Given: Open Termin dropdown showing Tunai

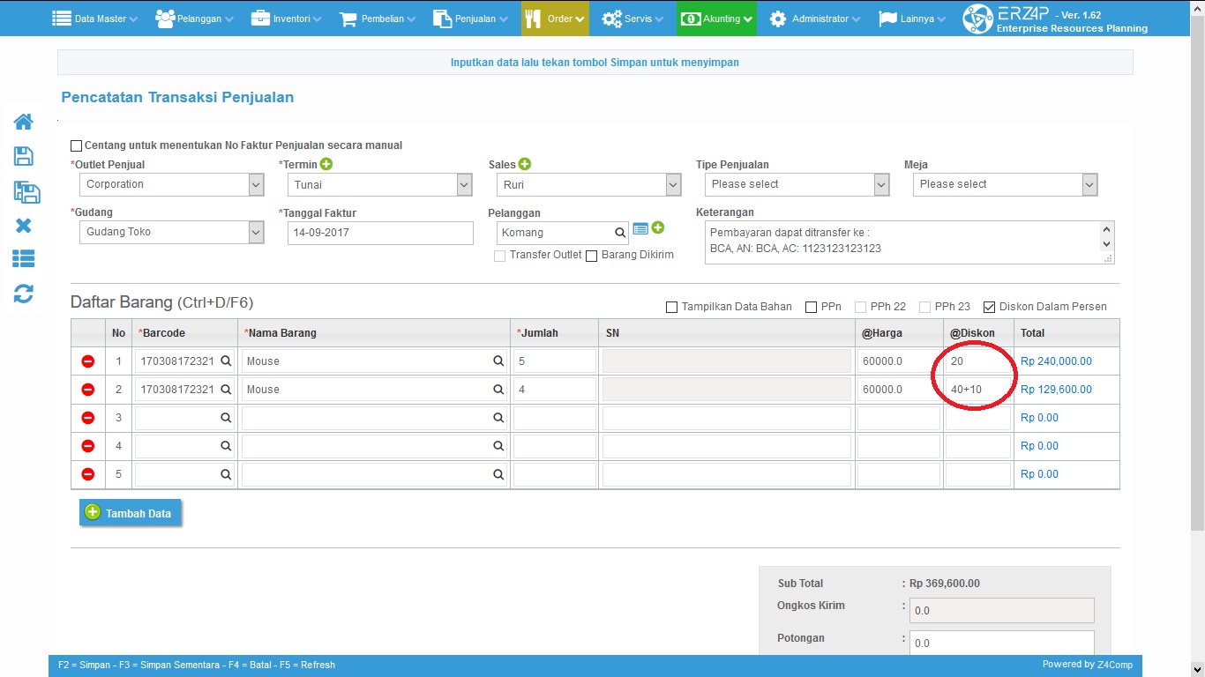Looking at the screenshot, I should pyautogui.click(x=380, y=184).
